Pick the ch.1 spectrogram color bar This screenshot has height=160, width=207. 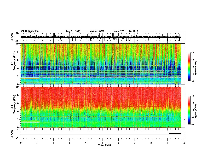(189, 67)
